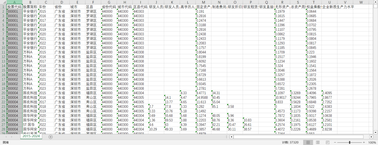Viewport: 378px width, 145px height.
Task: Click the horizontal scrollbar left arrow
Action: [x=231, y=137]
